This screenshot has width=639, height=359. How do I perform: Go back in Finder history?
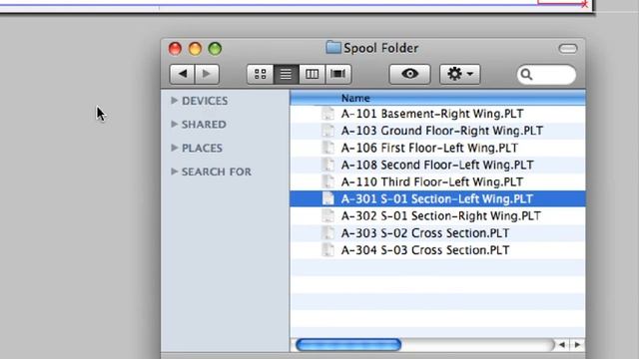[x=182, y=74]
